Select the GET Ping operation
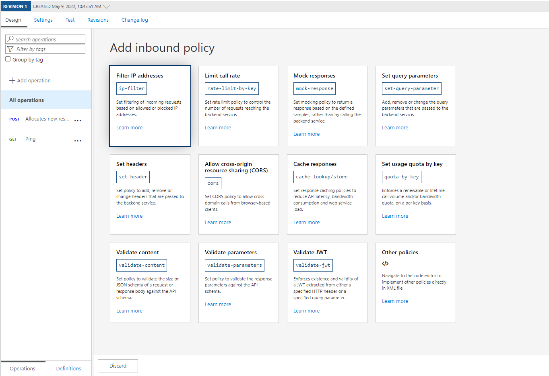 pyautogui.click(x=30, y=139)
